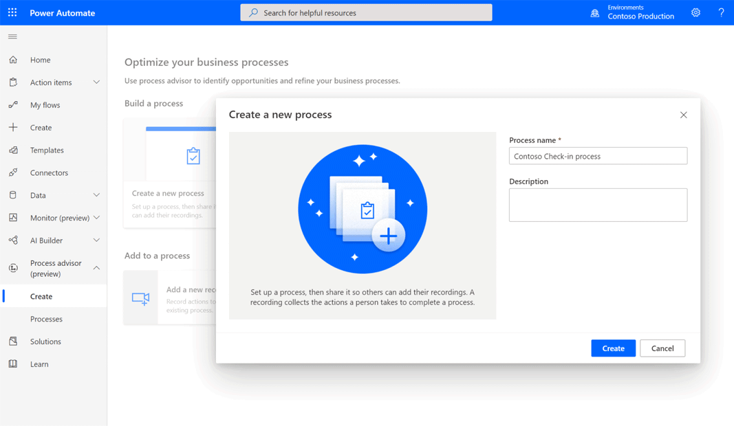Click the blue Create button in dialog
This screenshot has height=426, width=734.
(x=613, y=348)
